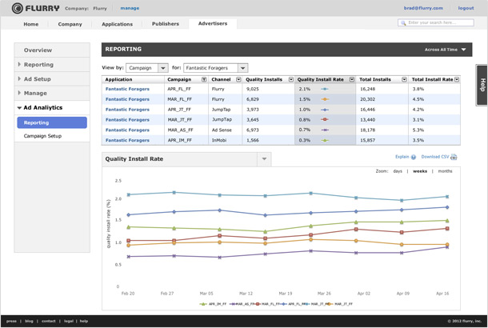Open the Fantastic Foragers application dropdown
This screenshot has height=328, width=488.
(215, 68)
